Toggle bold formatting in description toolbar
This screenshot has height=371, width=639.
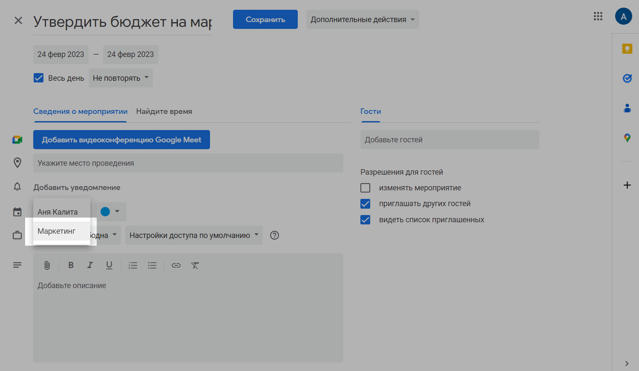tap(71, 266)
